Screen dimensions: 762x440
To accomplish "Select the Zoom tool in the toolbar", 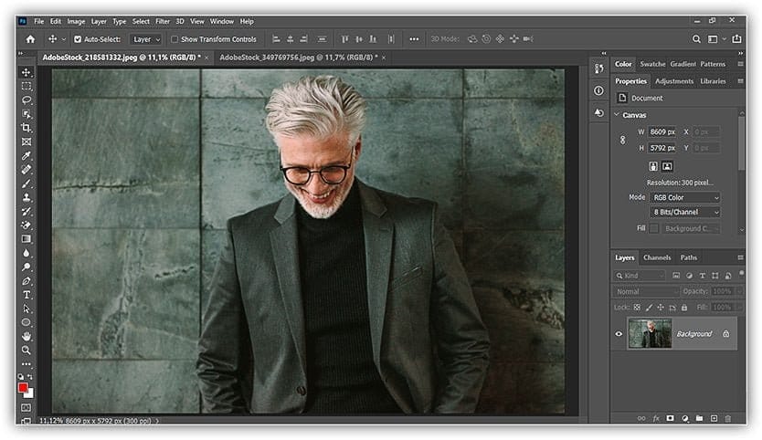I will click(x=26, y=350).
